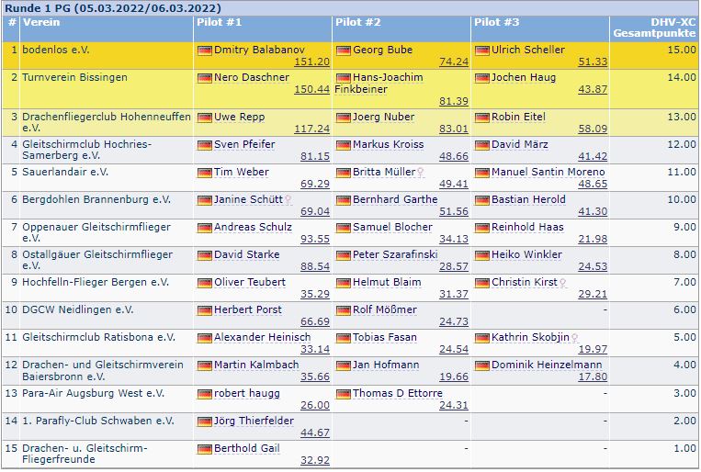
Task: Select club DGCW Neidlingen e.V.
Action: [x=78, y=309]
